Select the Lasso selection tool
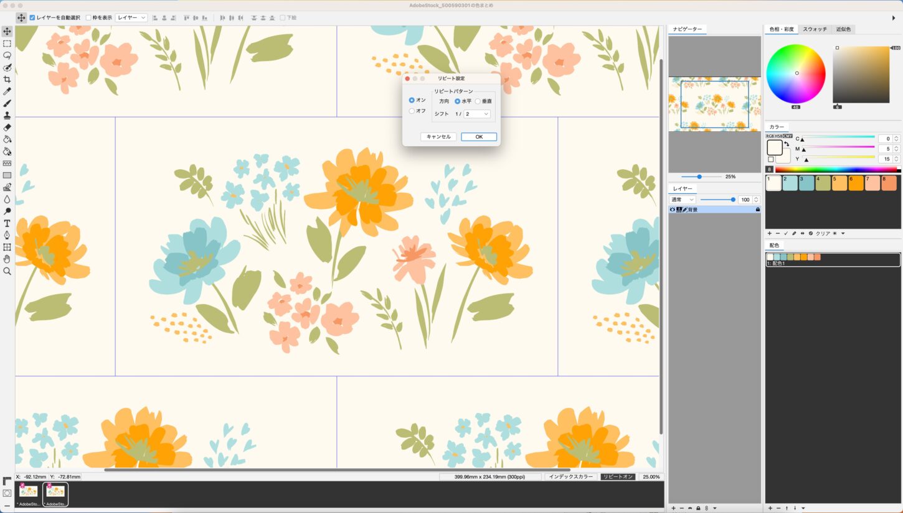Viewport: 903px width, 513px height. [x=7, y=55]
